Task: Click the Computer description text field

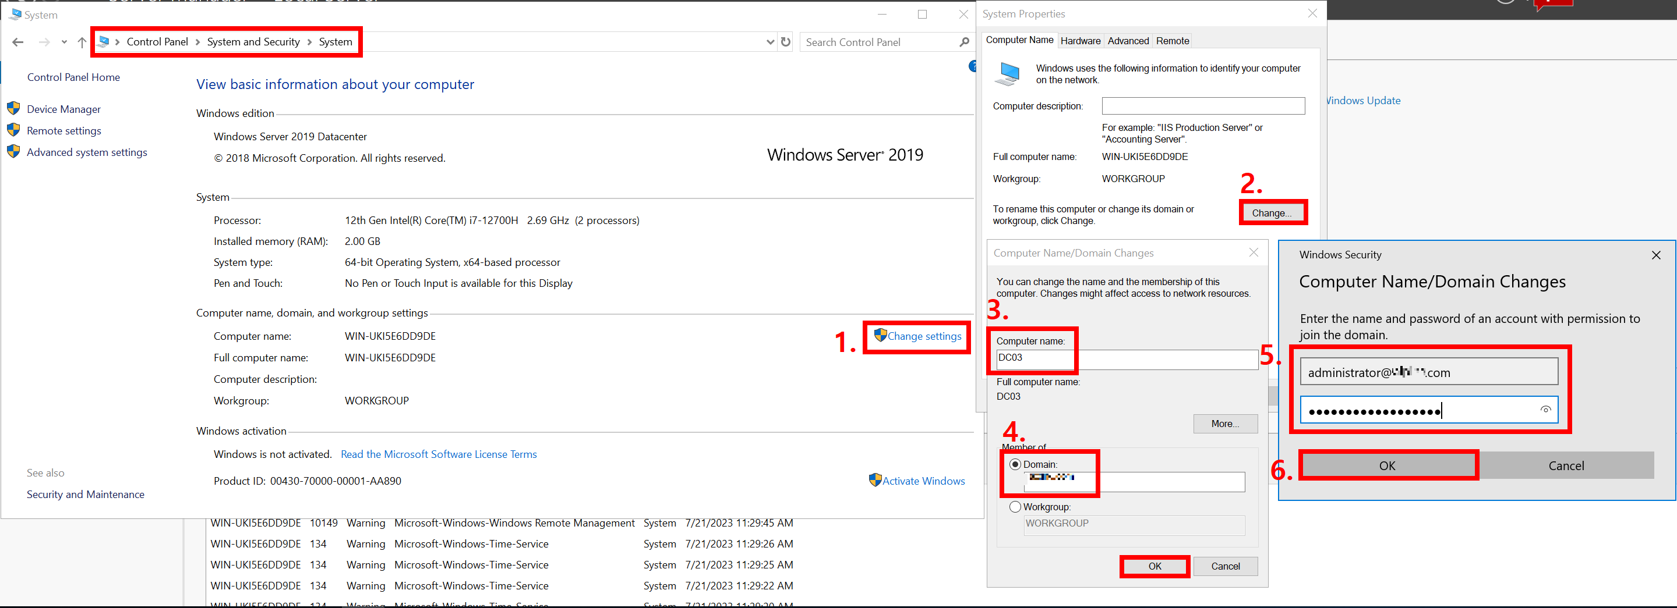Action: [1203, 105]
